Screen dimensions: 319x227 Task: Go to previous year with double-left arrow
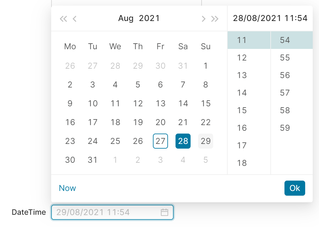point(63,19)
